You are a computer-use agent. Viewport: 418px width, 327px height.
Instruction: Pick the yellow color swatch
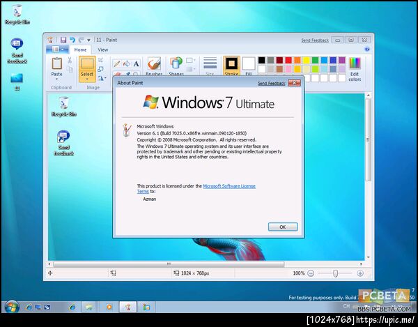click(307, 60)
